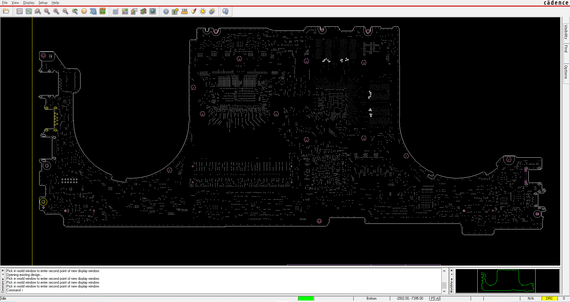Zoom in with the plus magnifier
Viewport: 570px width, 302px height.
click(56, 11)
